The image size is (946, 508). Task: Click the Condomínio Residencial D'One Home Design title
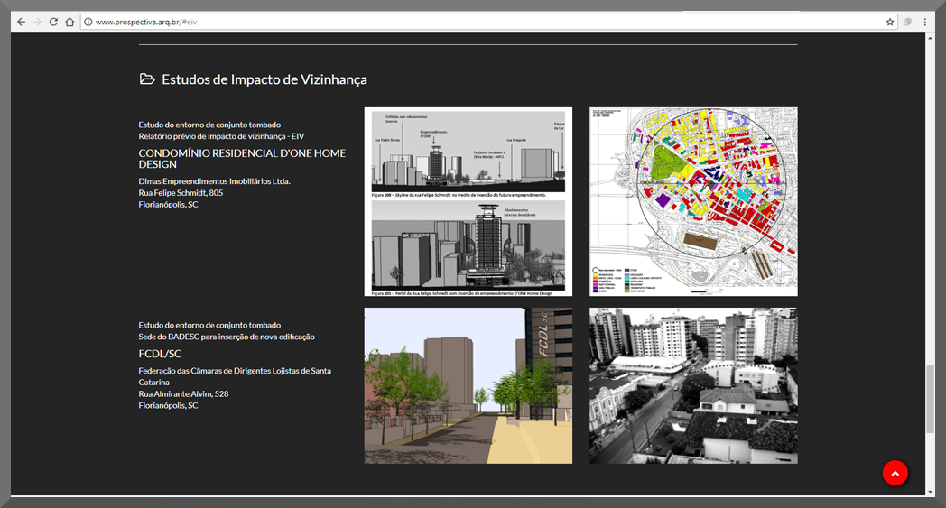(x=242, y=159)
